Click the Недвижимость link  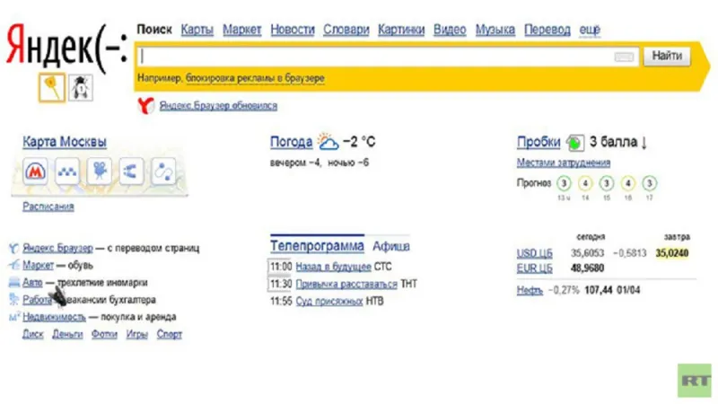point(54,317)
